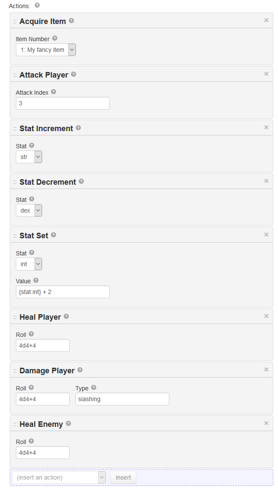Click help icon beside Stat Increment heading
This screenshot has width=278, height=489.
[x=78, y=128]
